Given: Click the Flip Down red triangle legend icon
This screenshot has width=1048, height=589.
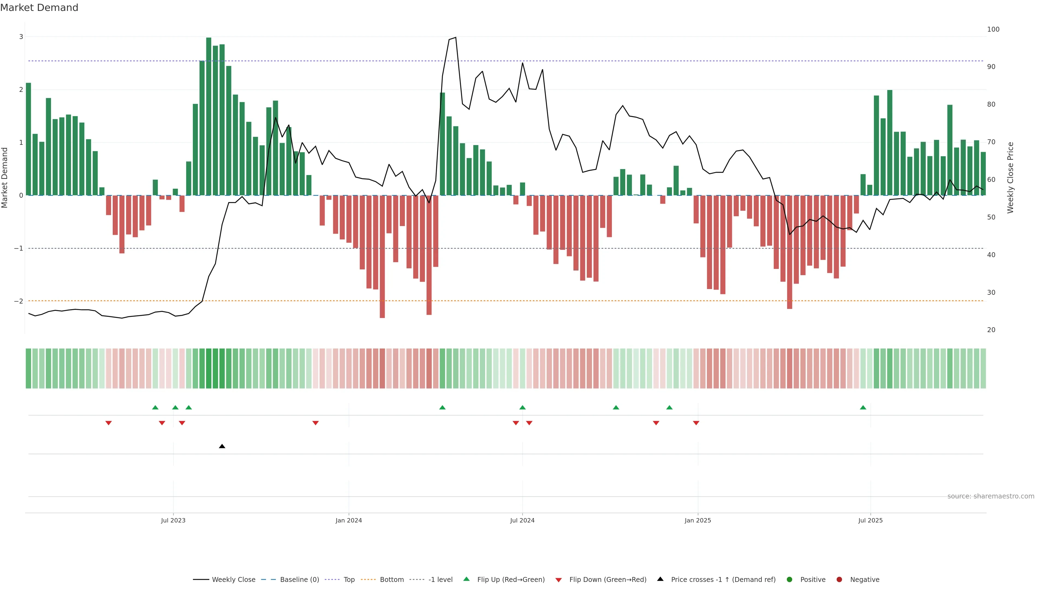Looking at the screenshot, I should pyautogui.click(x=559, y=580).
